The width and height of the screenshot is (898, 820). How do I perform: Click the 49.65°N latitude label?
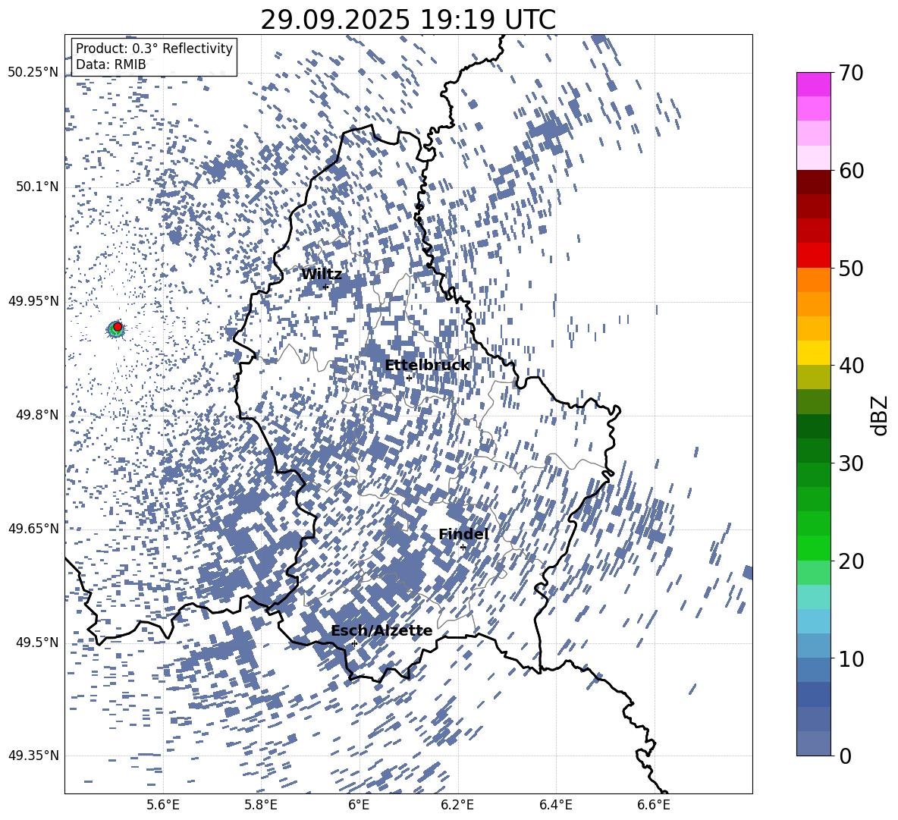33,528
